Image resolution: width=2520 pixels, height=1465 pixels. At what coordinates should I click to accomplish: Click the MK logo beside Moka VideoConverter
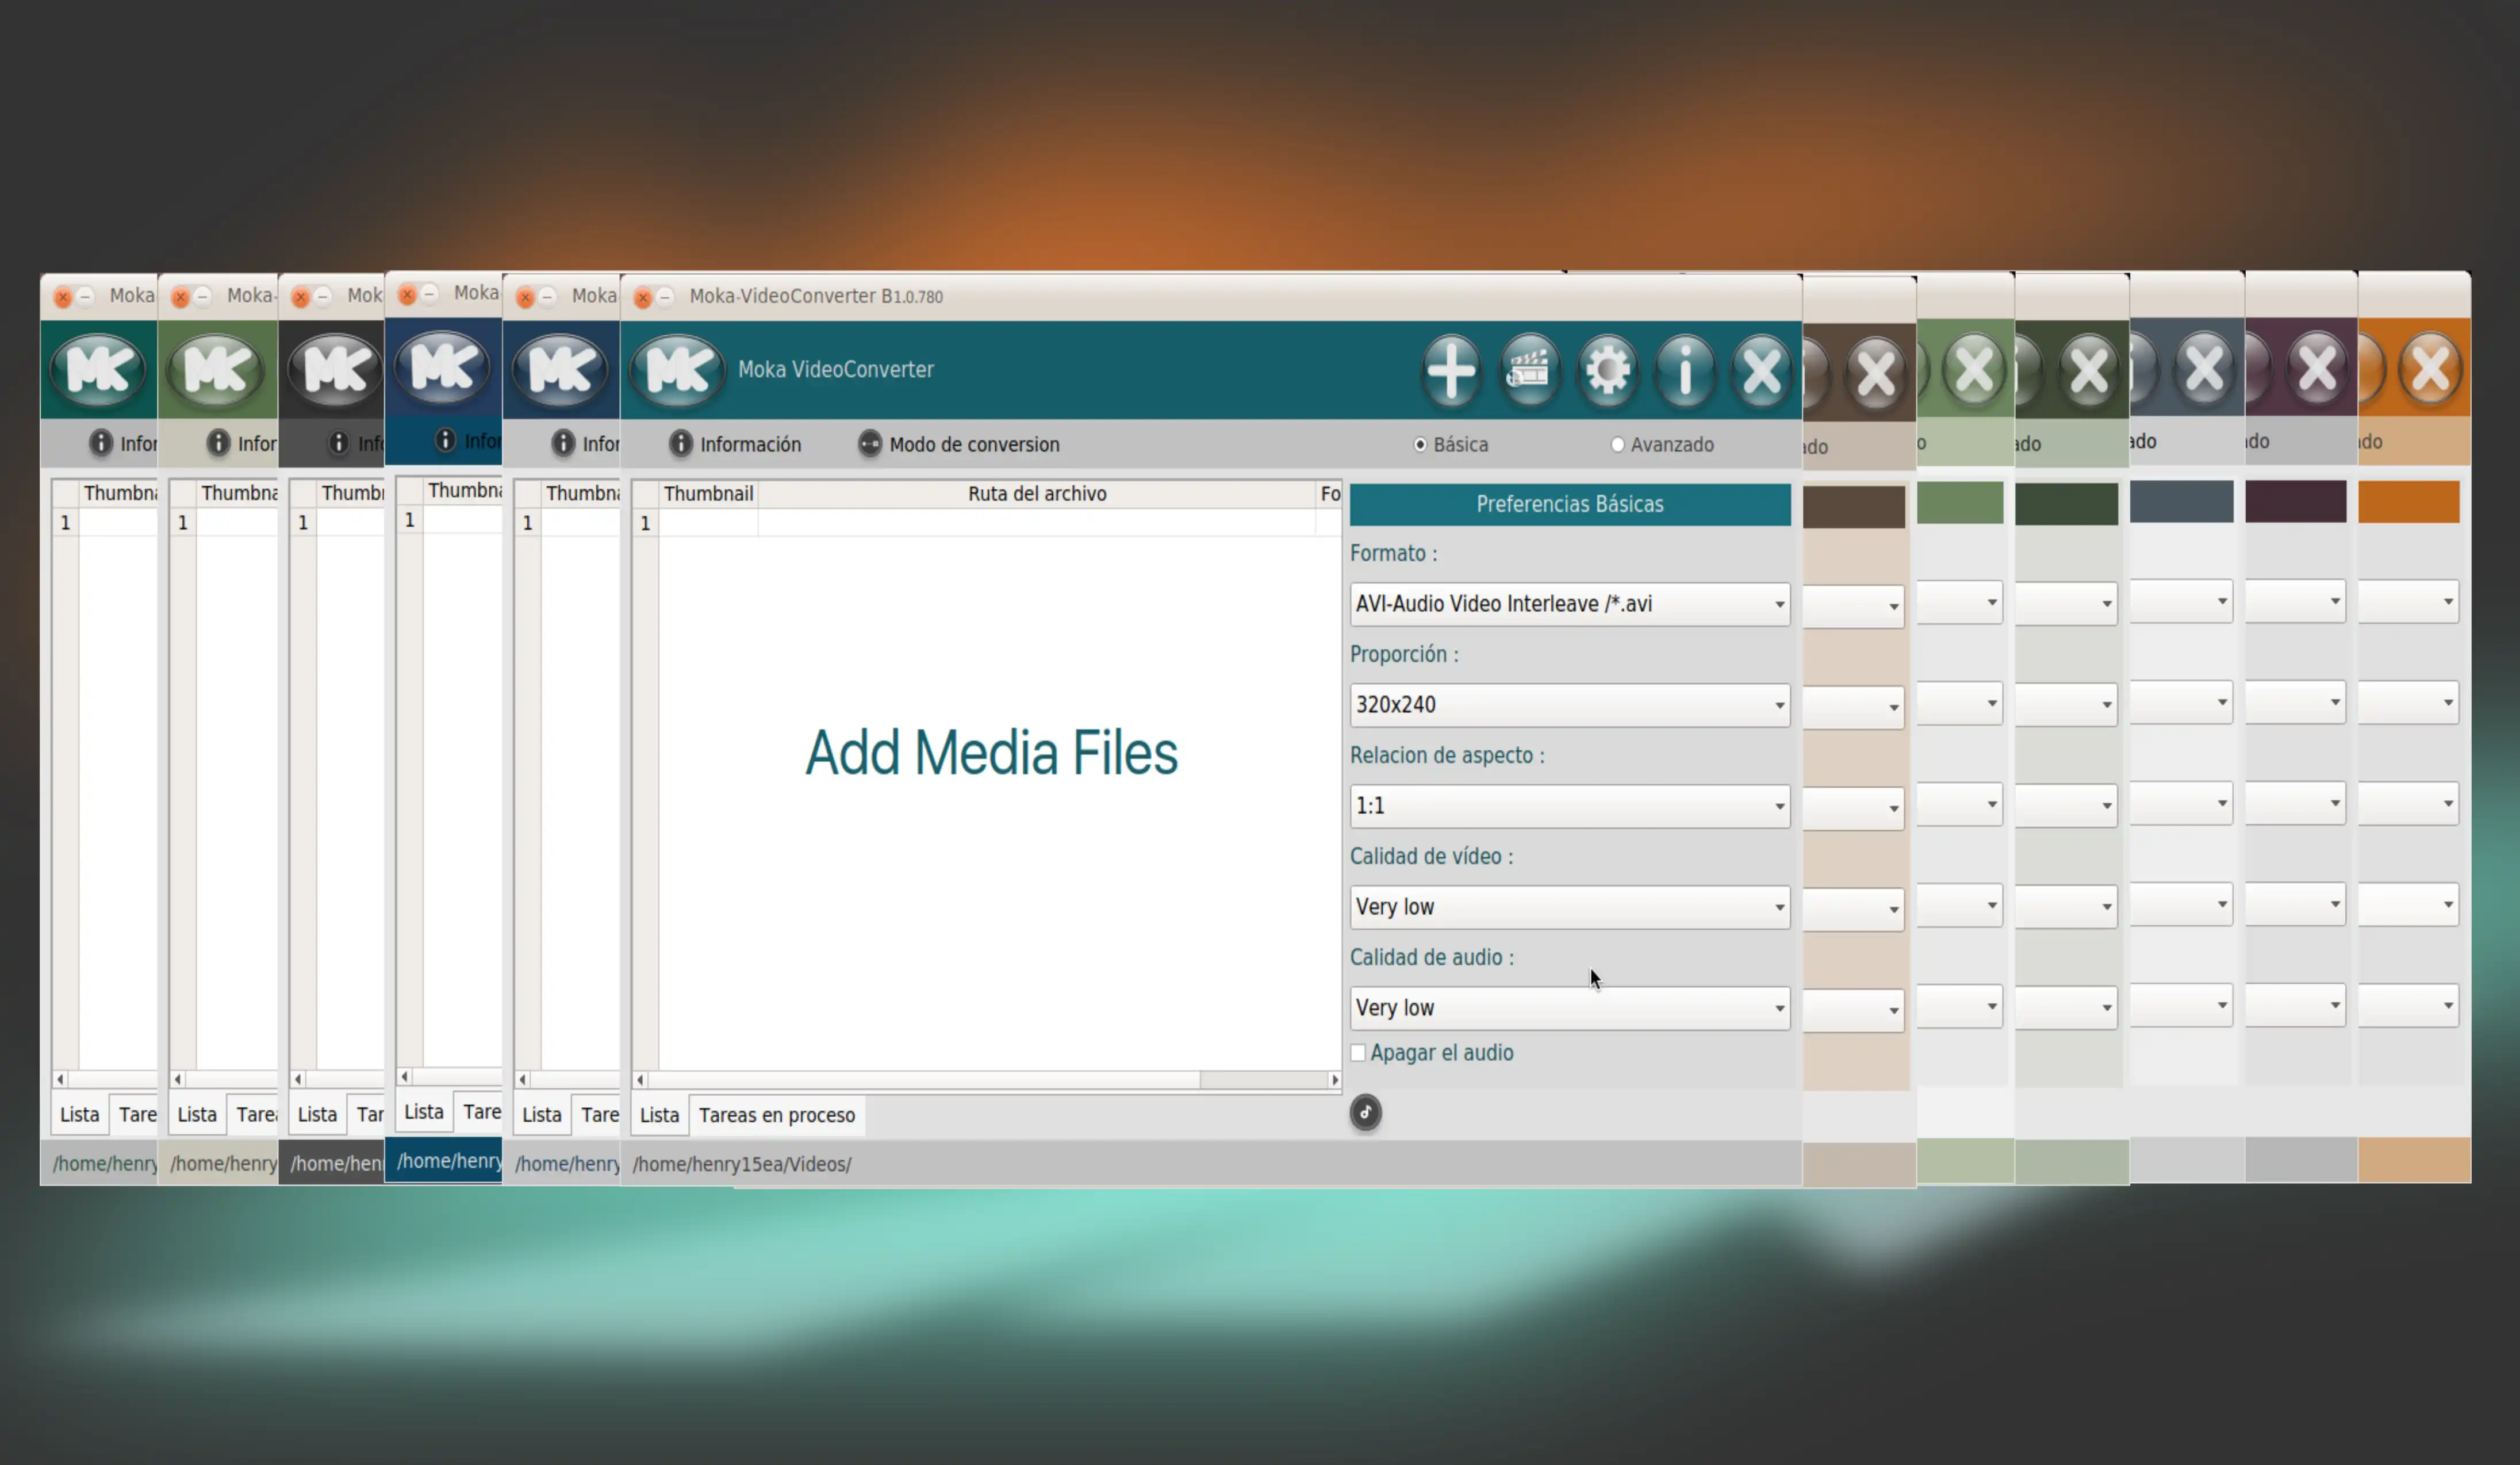pyautogui.click(x=677, y=370)
